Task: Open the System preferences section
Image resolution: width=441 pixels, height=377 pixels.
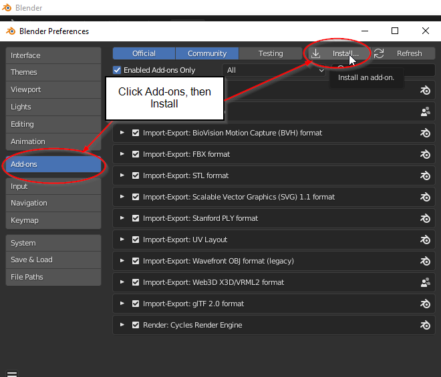Action: pos(53,243)
